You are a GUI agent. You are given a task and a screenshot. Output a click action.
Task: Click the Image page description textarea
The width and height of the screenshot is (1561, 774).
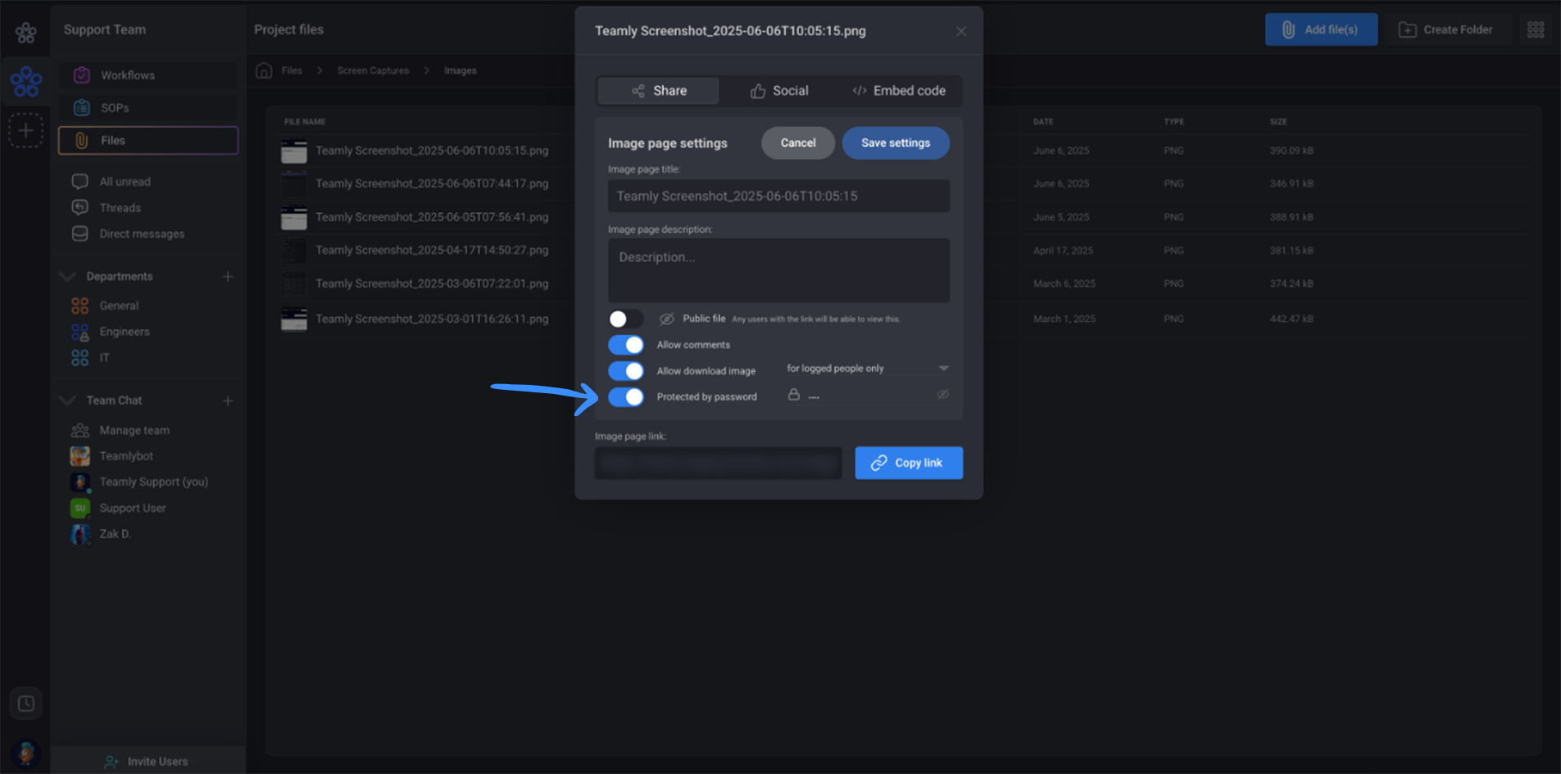(x=779, y=270)
